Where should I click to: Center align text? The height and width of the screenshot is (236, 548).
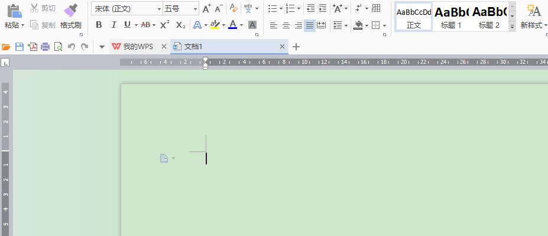coord(286,25)
